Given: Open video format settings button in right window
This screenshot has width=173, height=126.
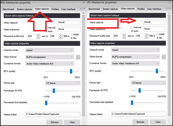Looking at the screenshot, I should [x=164, y=57].
